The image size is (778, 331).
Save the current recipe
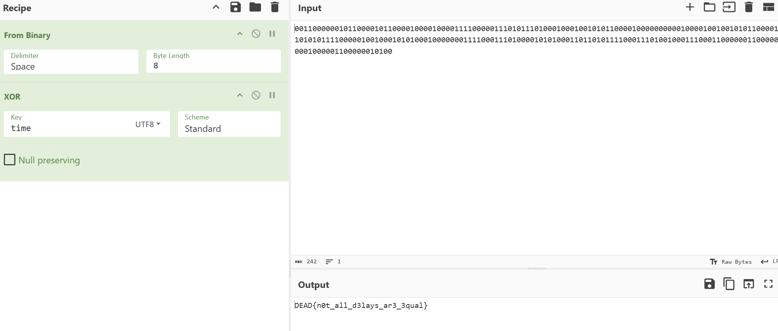[x=235, y=7]
